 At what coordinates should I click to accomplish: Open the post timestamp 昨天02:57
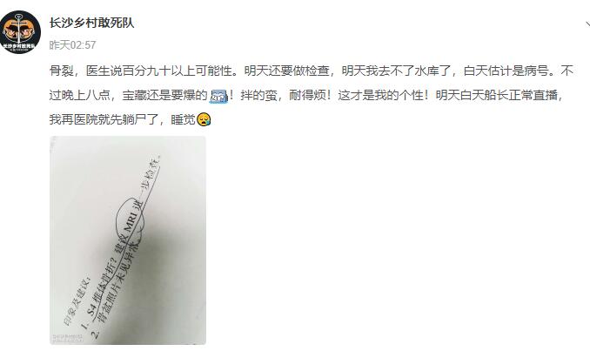[72, 45]
